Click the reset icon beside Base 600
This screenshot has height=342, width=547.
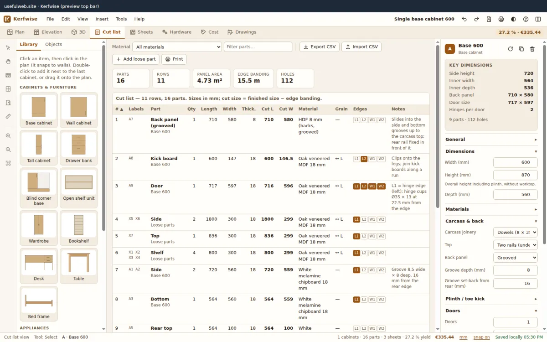(x=510, y=49)
